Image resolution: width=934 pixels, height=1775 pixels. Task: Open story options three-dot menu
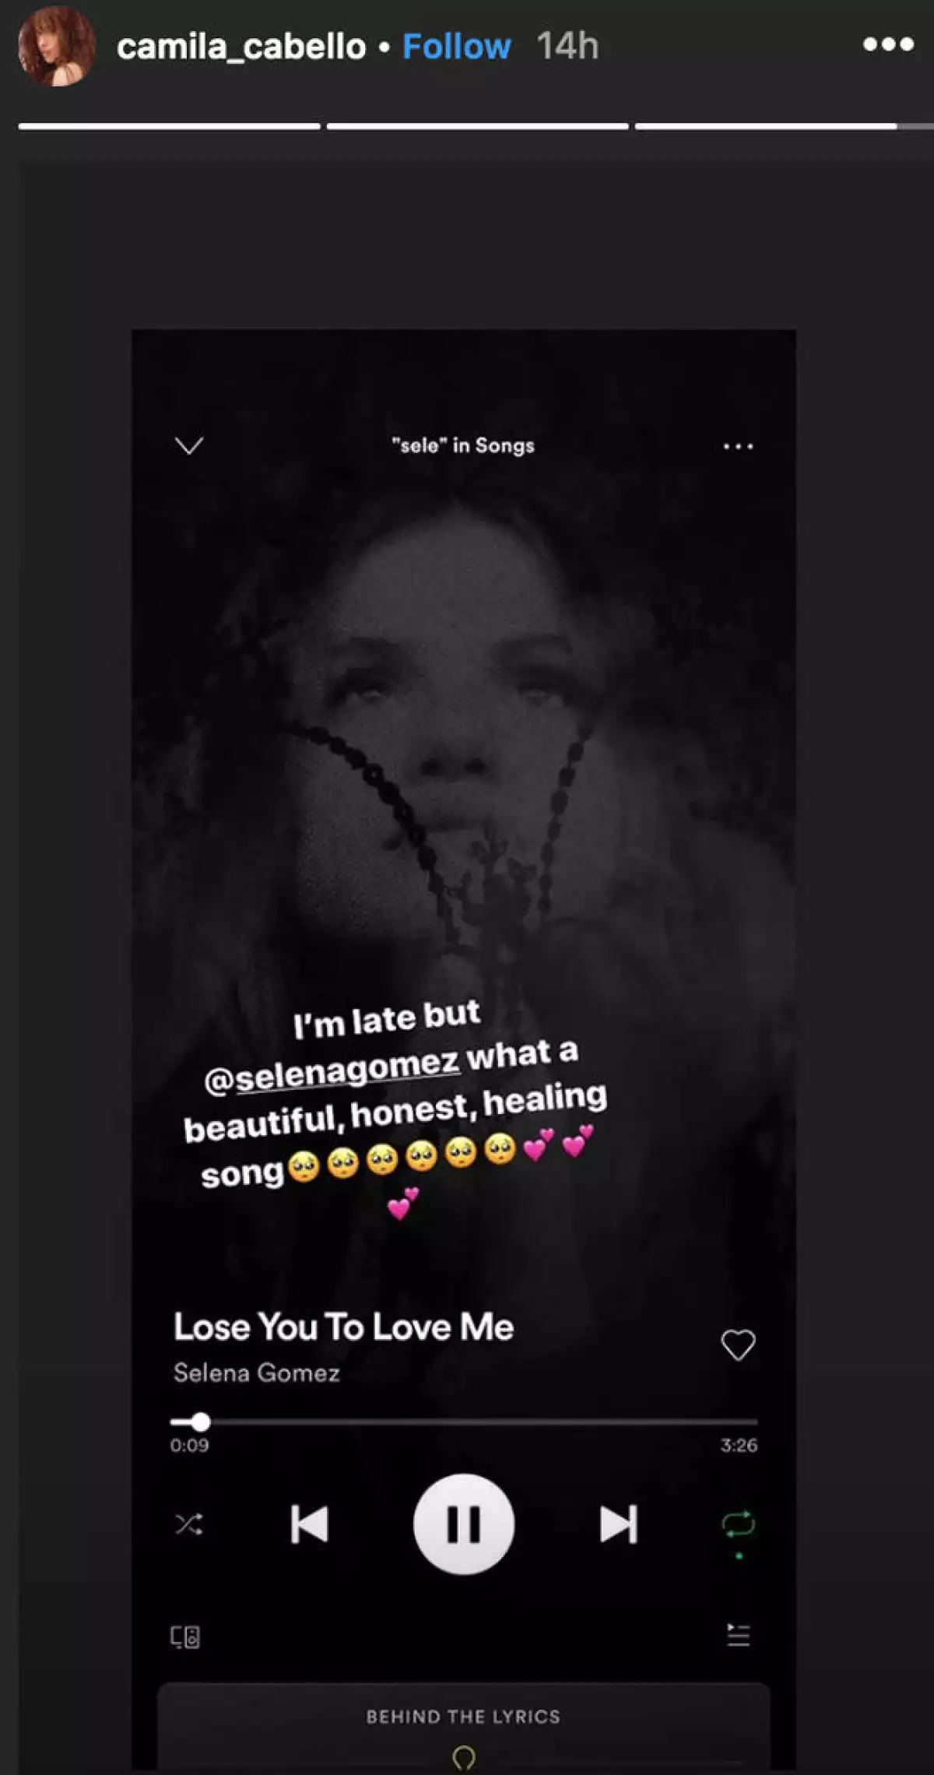(x=887, y=45)
